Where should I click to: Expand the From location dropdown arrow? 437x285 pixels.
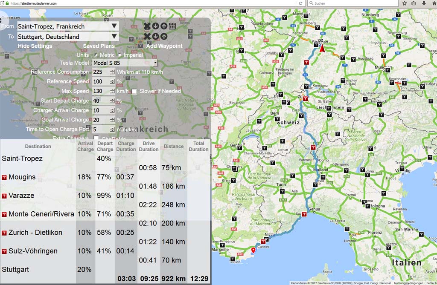pos(114,26)
